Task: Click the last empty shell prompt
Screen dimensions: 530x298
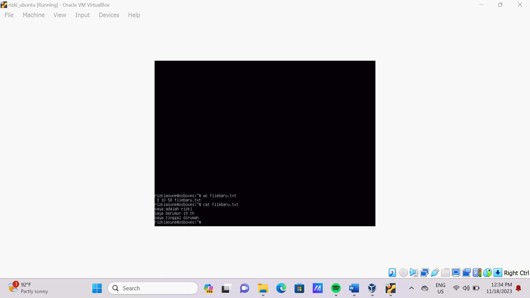Action: coord(178,222)
